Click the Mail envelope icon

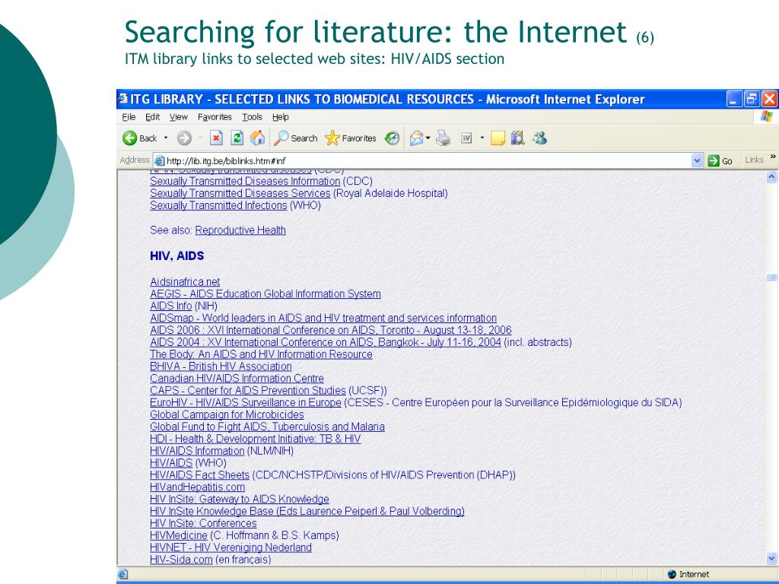pyautogui.click(x=416, y=138)
